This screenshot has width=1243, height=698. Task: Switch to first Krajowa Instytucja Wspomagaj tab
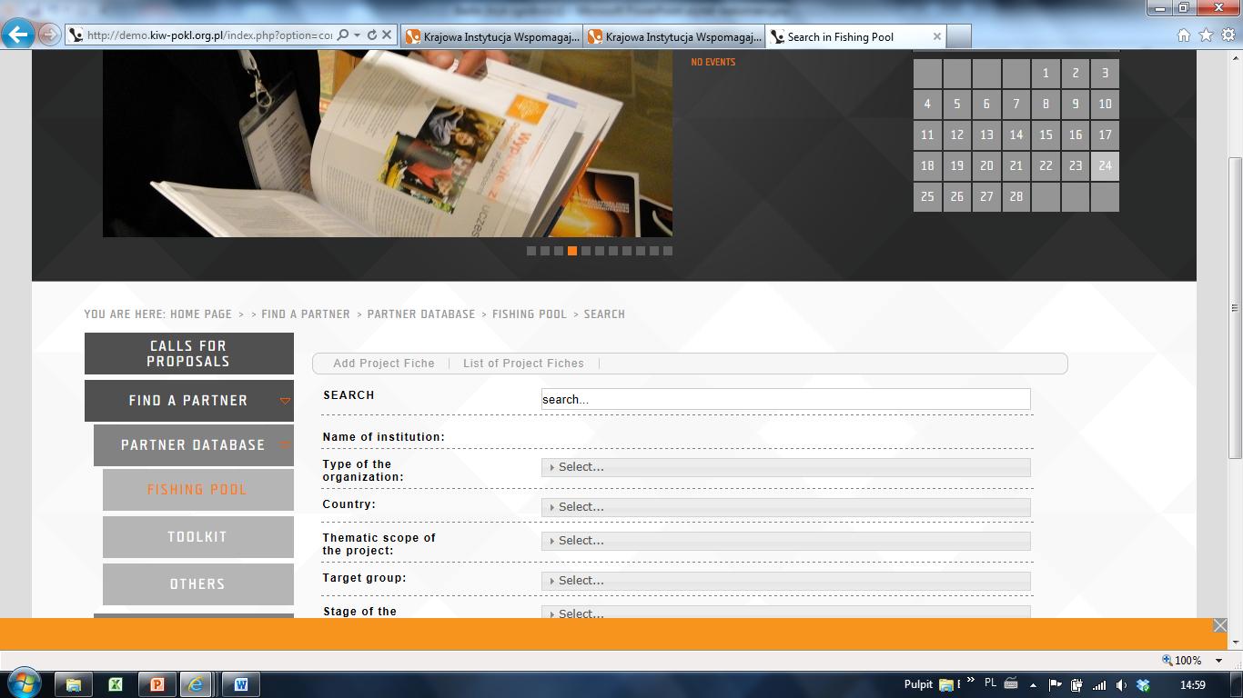(x=492, y=36)
